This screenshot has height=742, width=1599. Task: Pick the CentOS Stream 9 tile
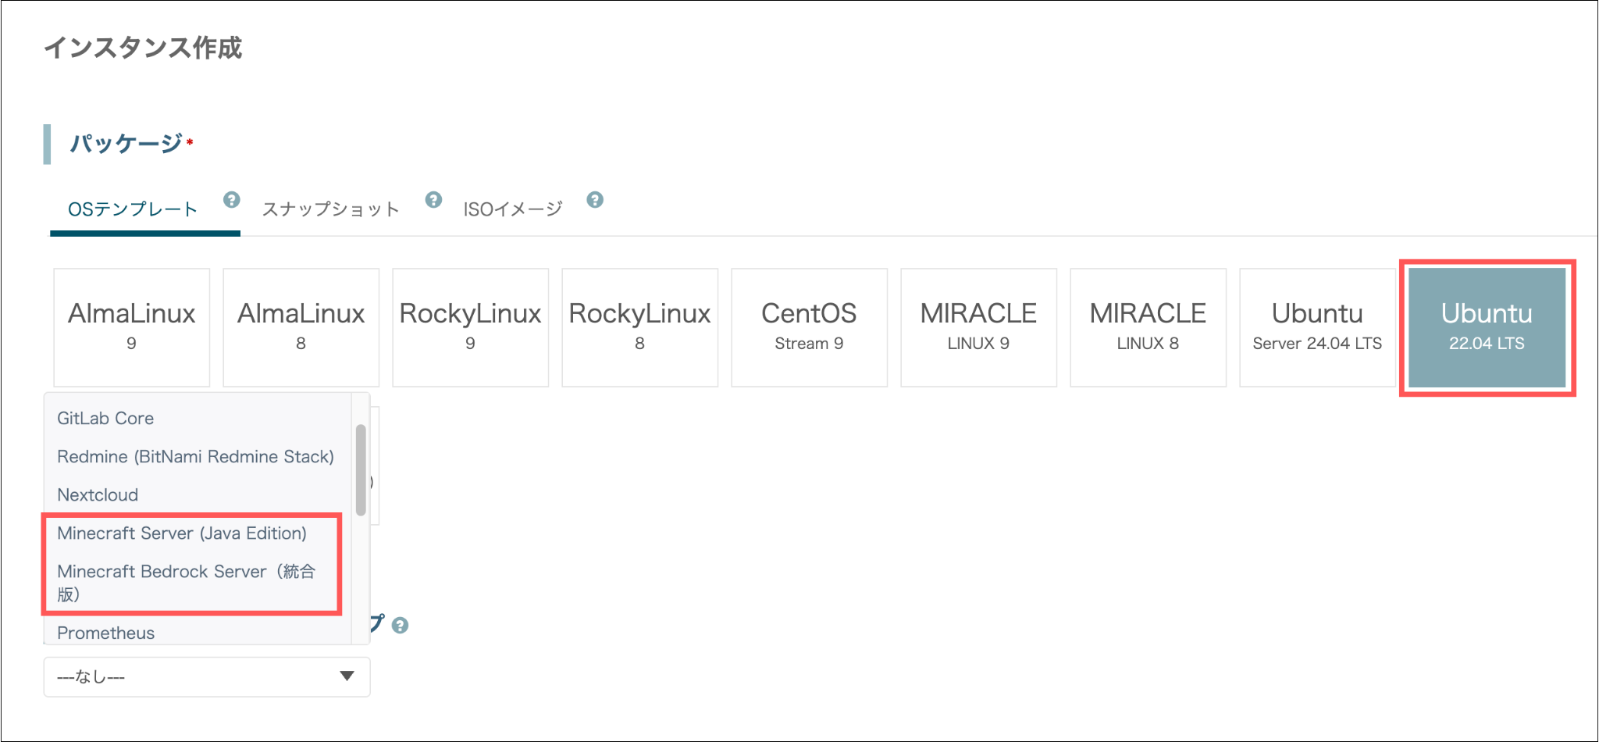810,327
